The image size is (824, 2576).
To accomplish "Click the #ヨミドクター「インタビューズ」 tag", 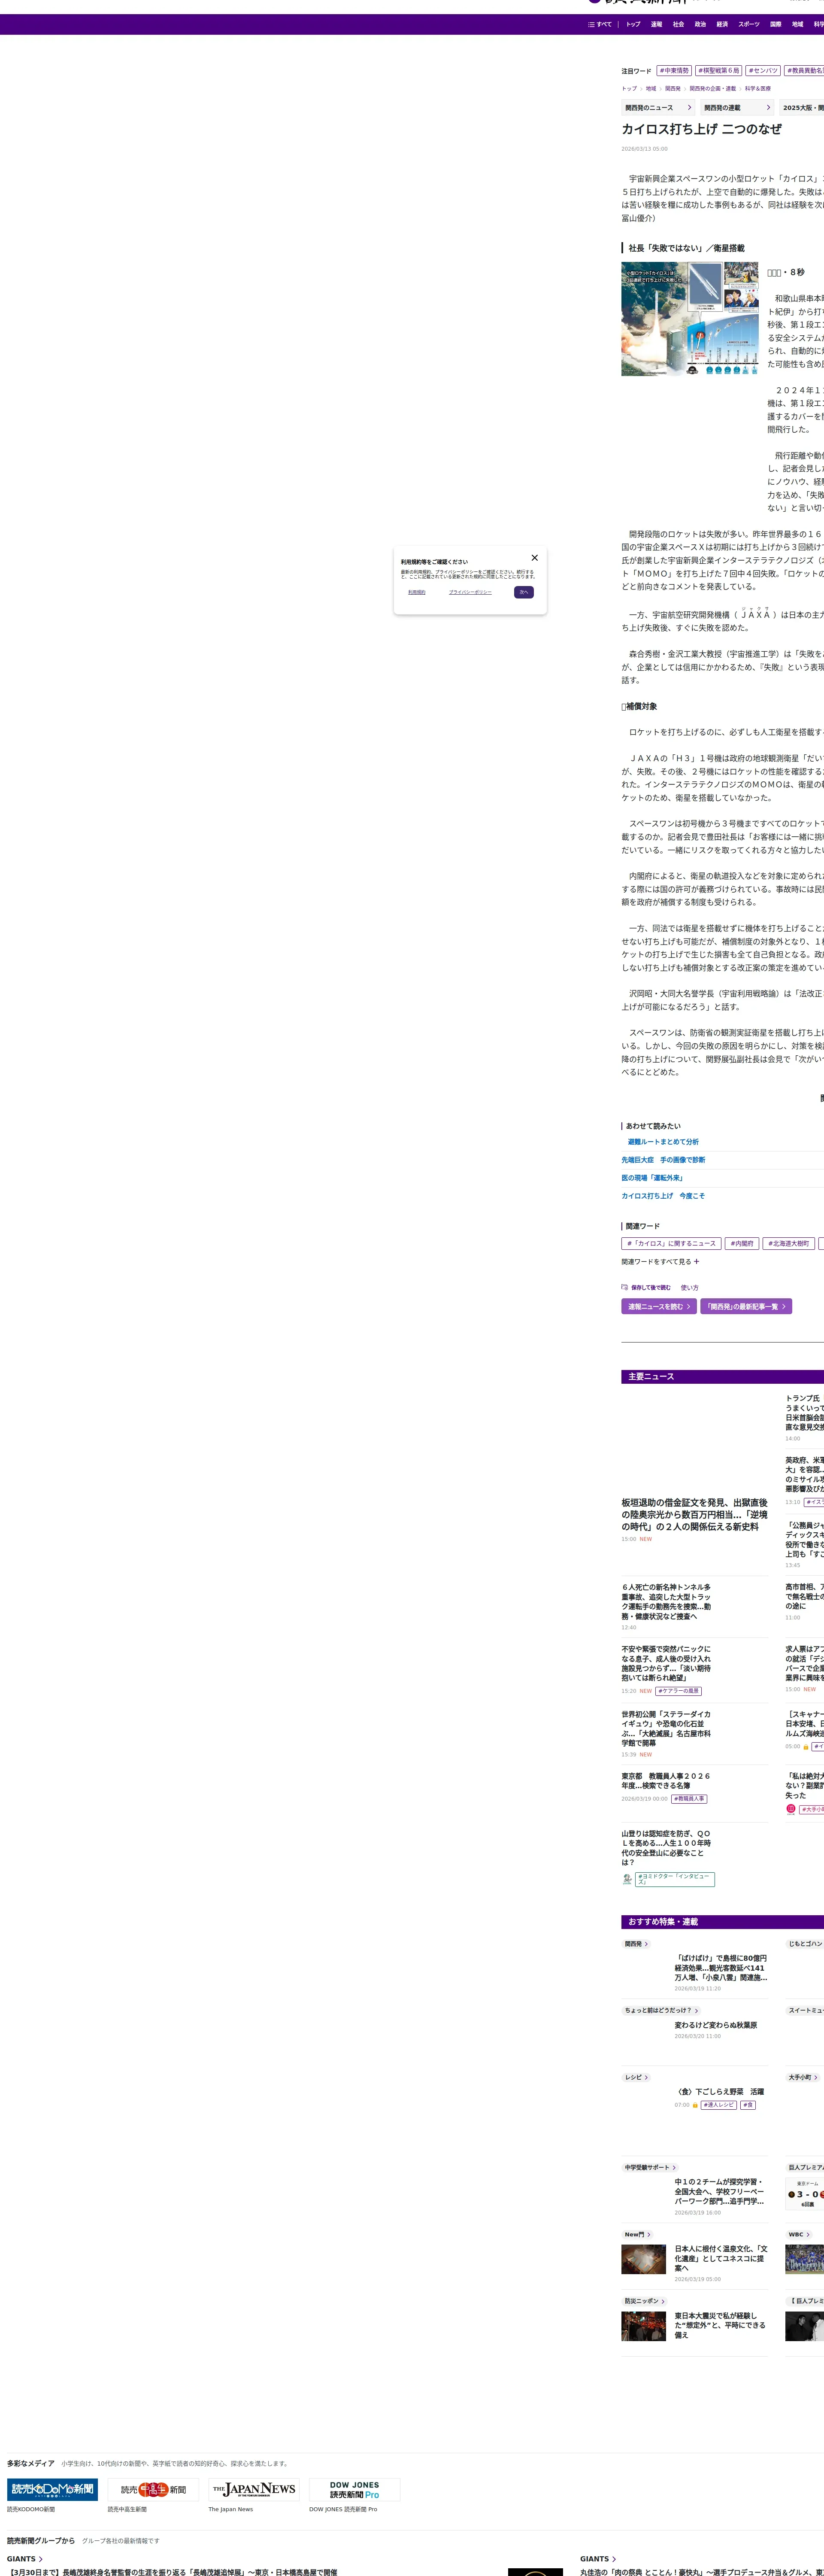I will tap(675, 1879).
